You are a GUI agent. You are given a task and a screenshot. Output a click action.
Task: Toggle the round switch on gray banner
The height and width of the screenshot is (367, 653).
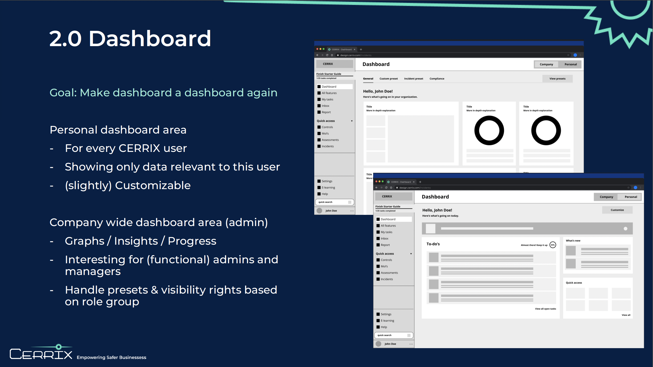click(x=625, y=229)
